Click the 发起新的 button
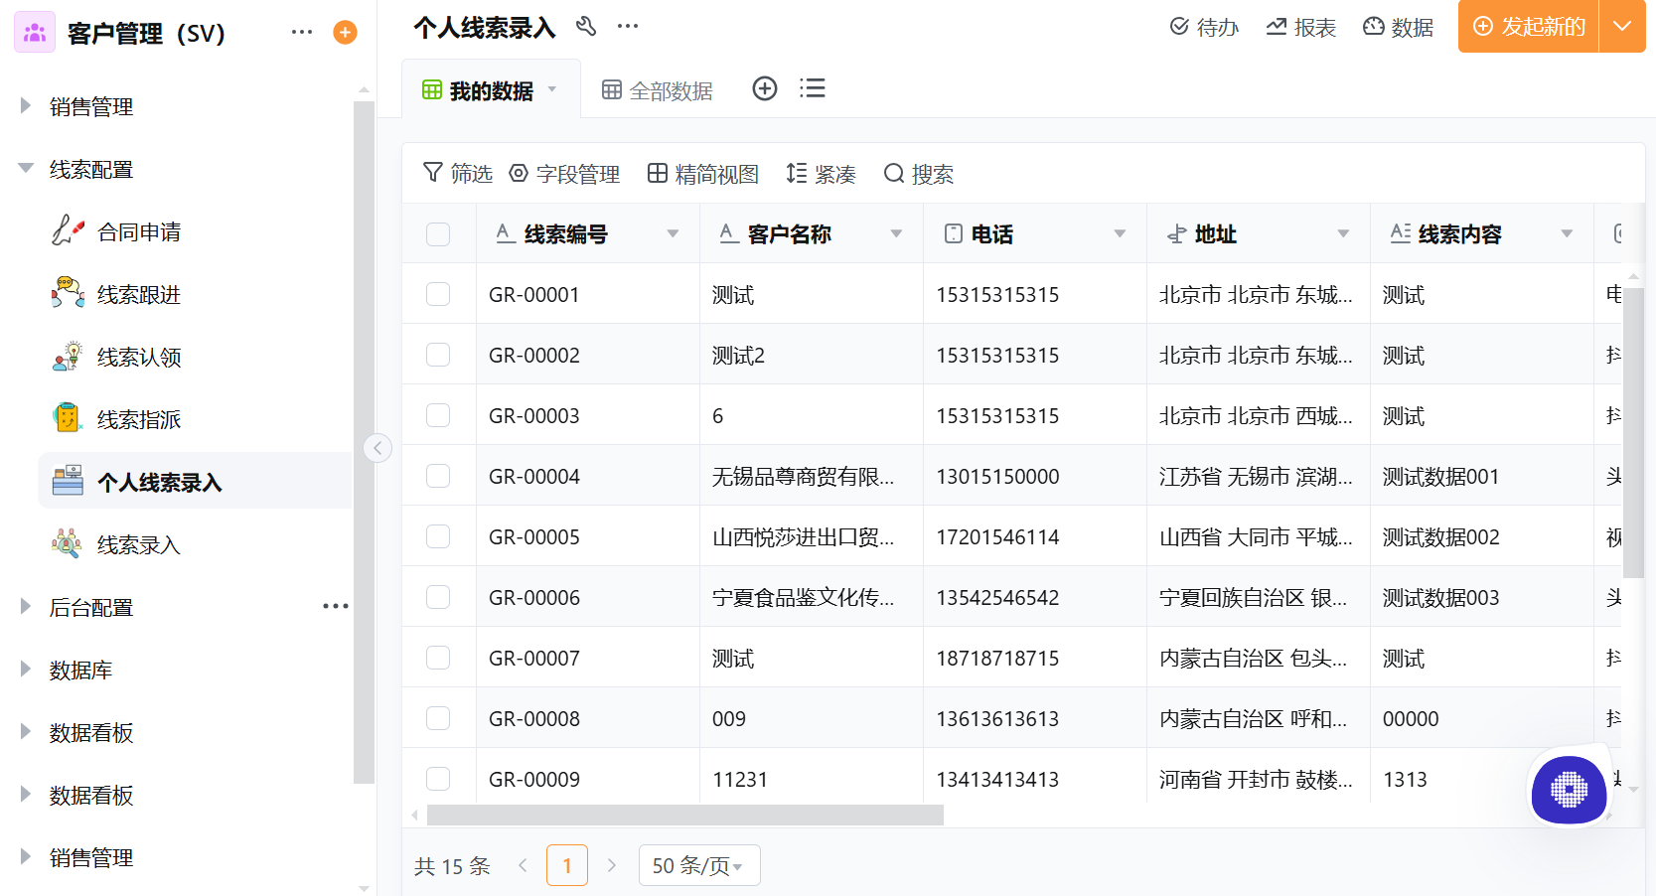The image size is (1656, 896). click(x=1527, y=27)
